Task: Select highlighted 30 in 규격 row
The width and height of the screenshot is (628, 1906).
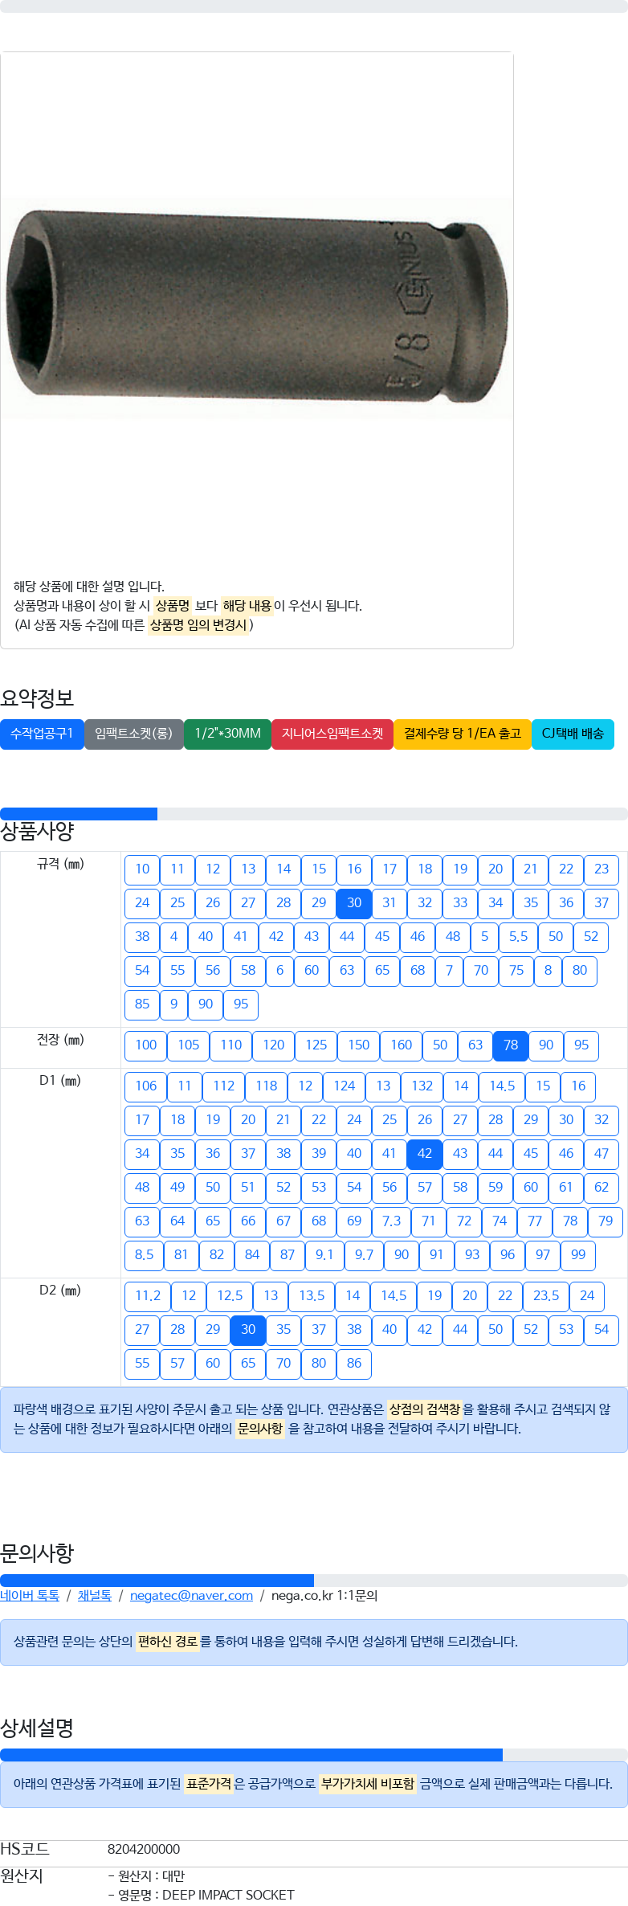Action: click(354, 903)
